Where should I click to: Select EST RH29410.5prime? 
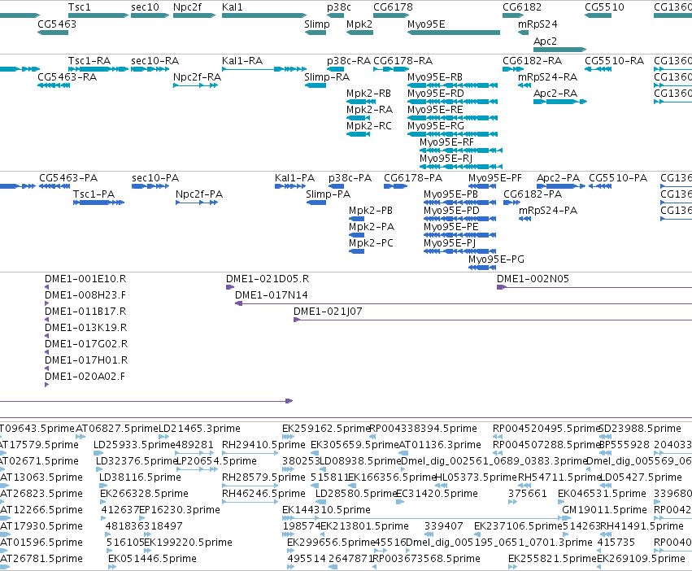[x=263, y=445]
